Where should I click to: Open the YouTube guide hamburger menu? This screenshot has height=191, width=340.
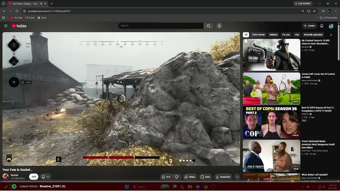[x=6, y=26]
